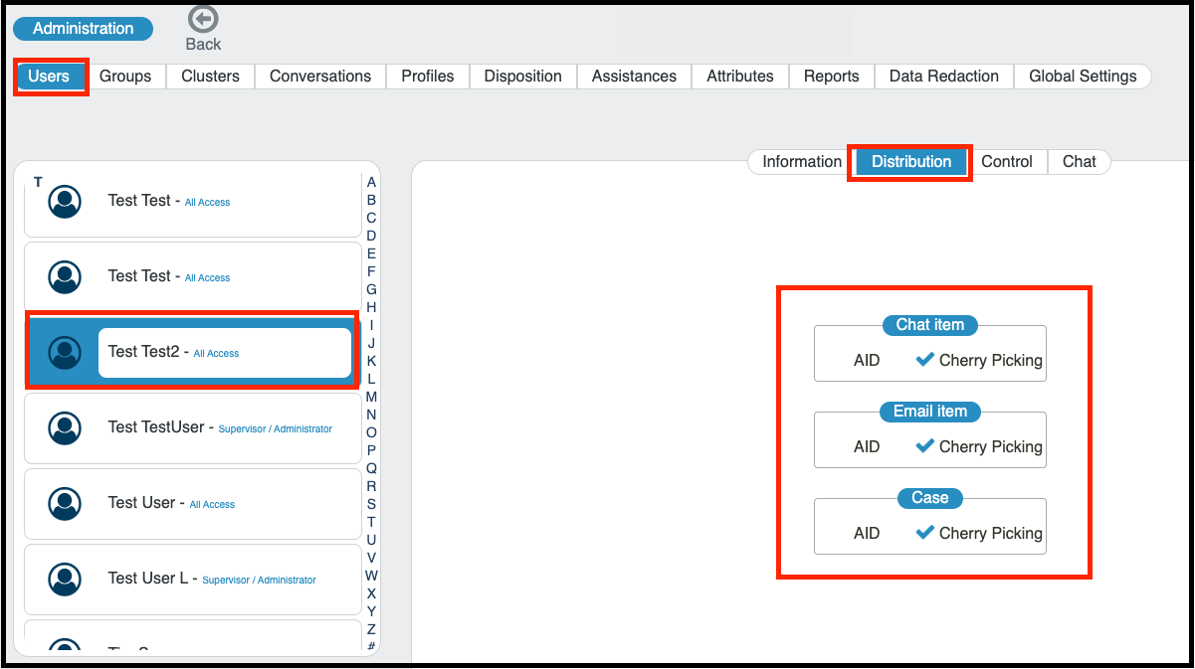
Task: Open the Global Settings tab
Action: coord(1082,76)
